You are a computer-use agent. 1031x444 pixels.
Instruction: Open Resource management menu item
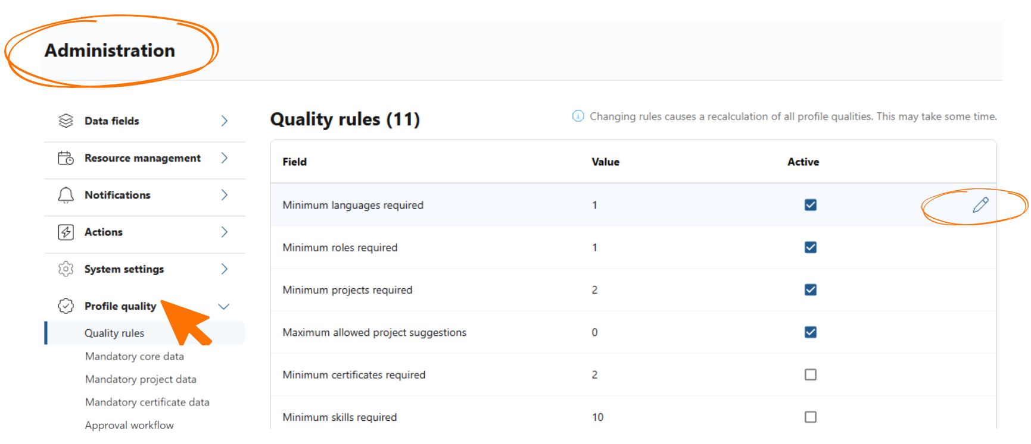(x=145, y=158)
